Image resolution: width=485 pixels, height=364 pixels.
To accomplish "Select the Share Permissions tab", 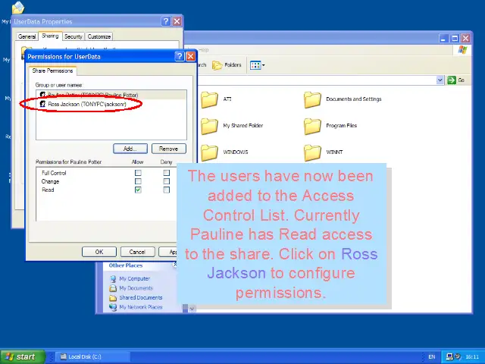I will point(52,71).
